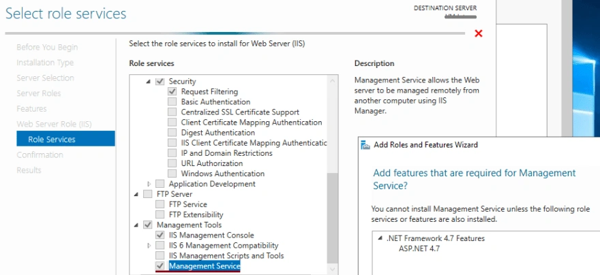Viewport: 600px width, 275px height.
Task: Switch to the Server Selection step
Action: 45,78
